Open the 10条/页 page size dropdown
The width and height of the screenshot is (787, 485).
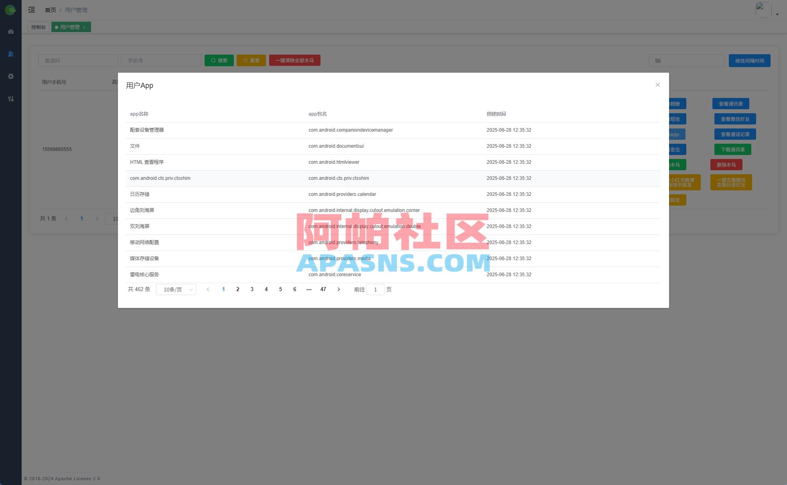176,289
